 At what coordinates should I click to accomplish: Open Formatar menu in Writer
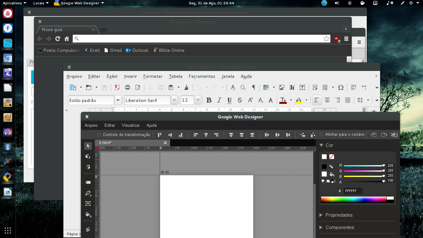(x=153, y=76)
